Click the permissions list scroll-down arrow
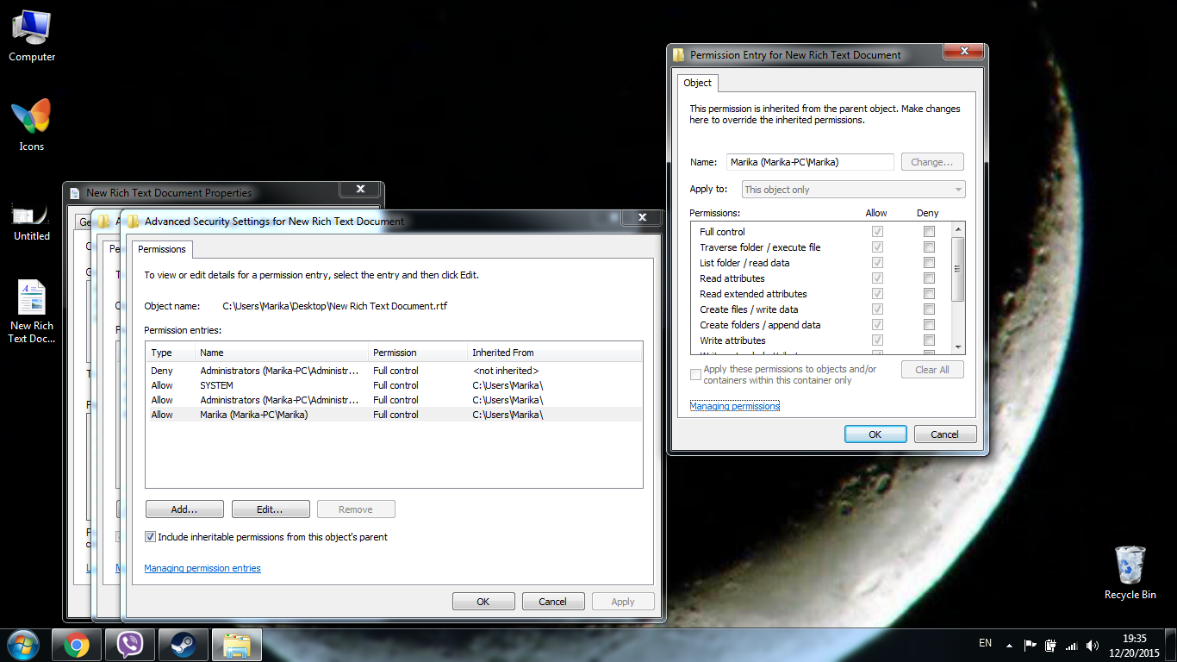1177x662 pixels. click(957, 347)
